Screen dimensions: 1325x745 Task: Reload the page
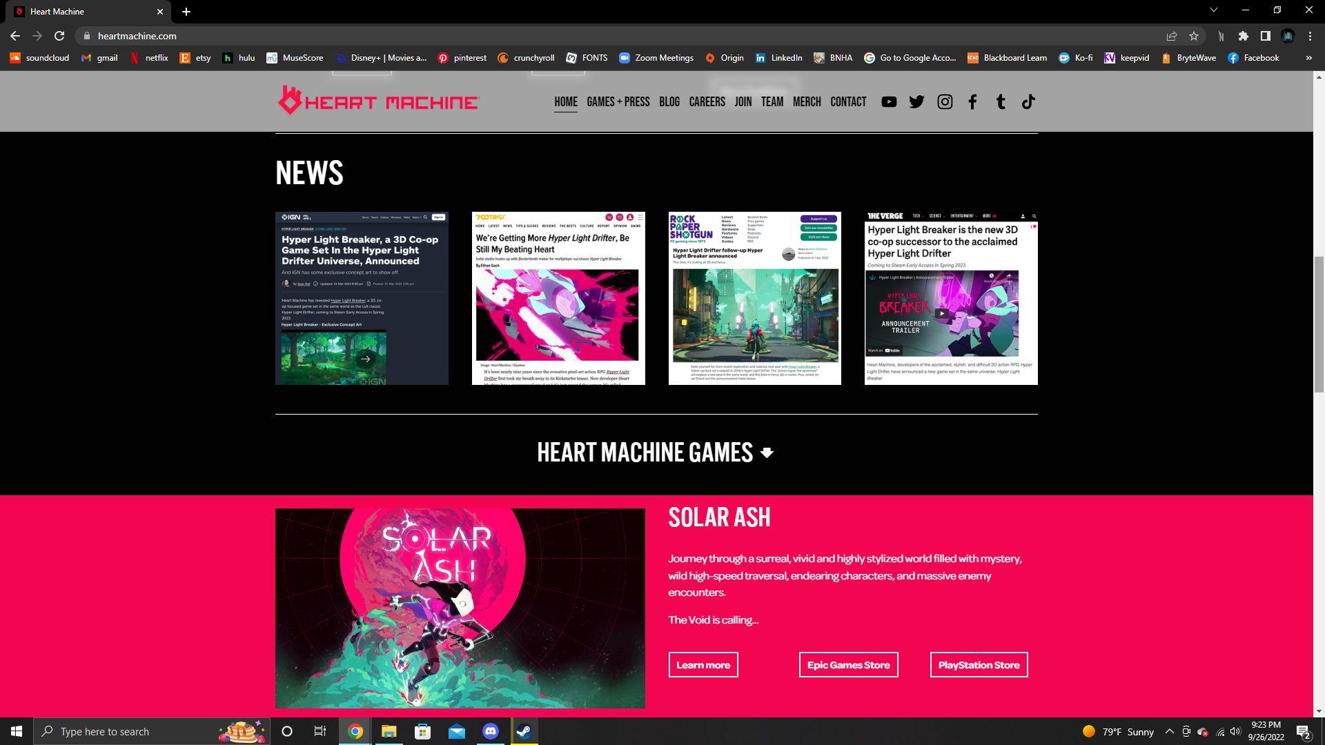pos(59,36)
